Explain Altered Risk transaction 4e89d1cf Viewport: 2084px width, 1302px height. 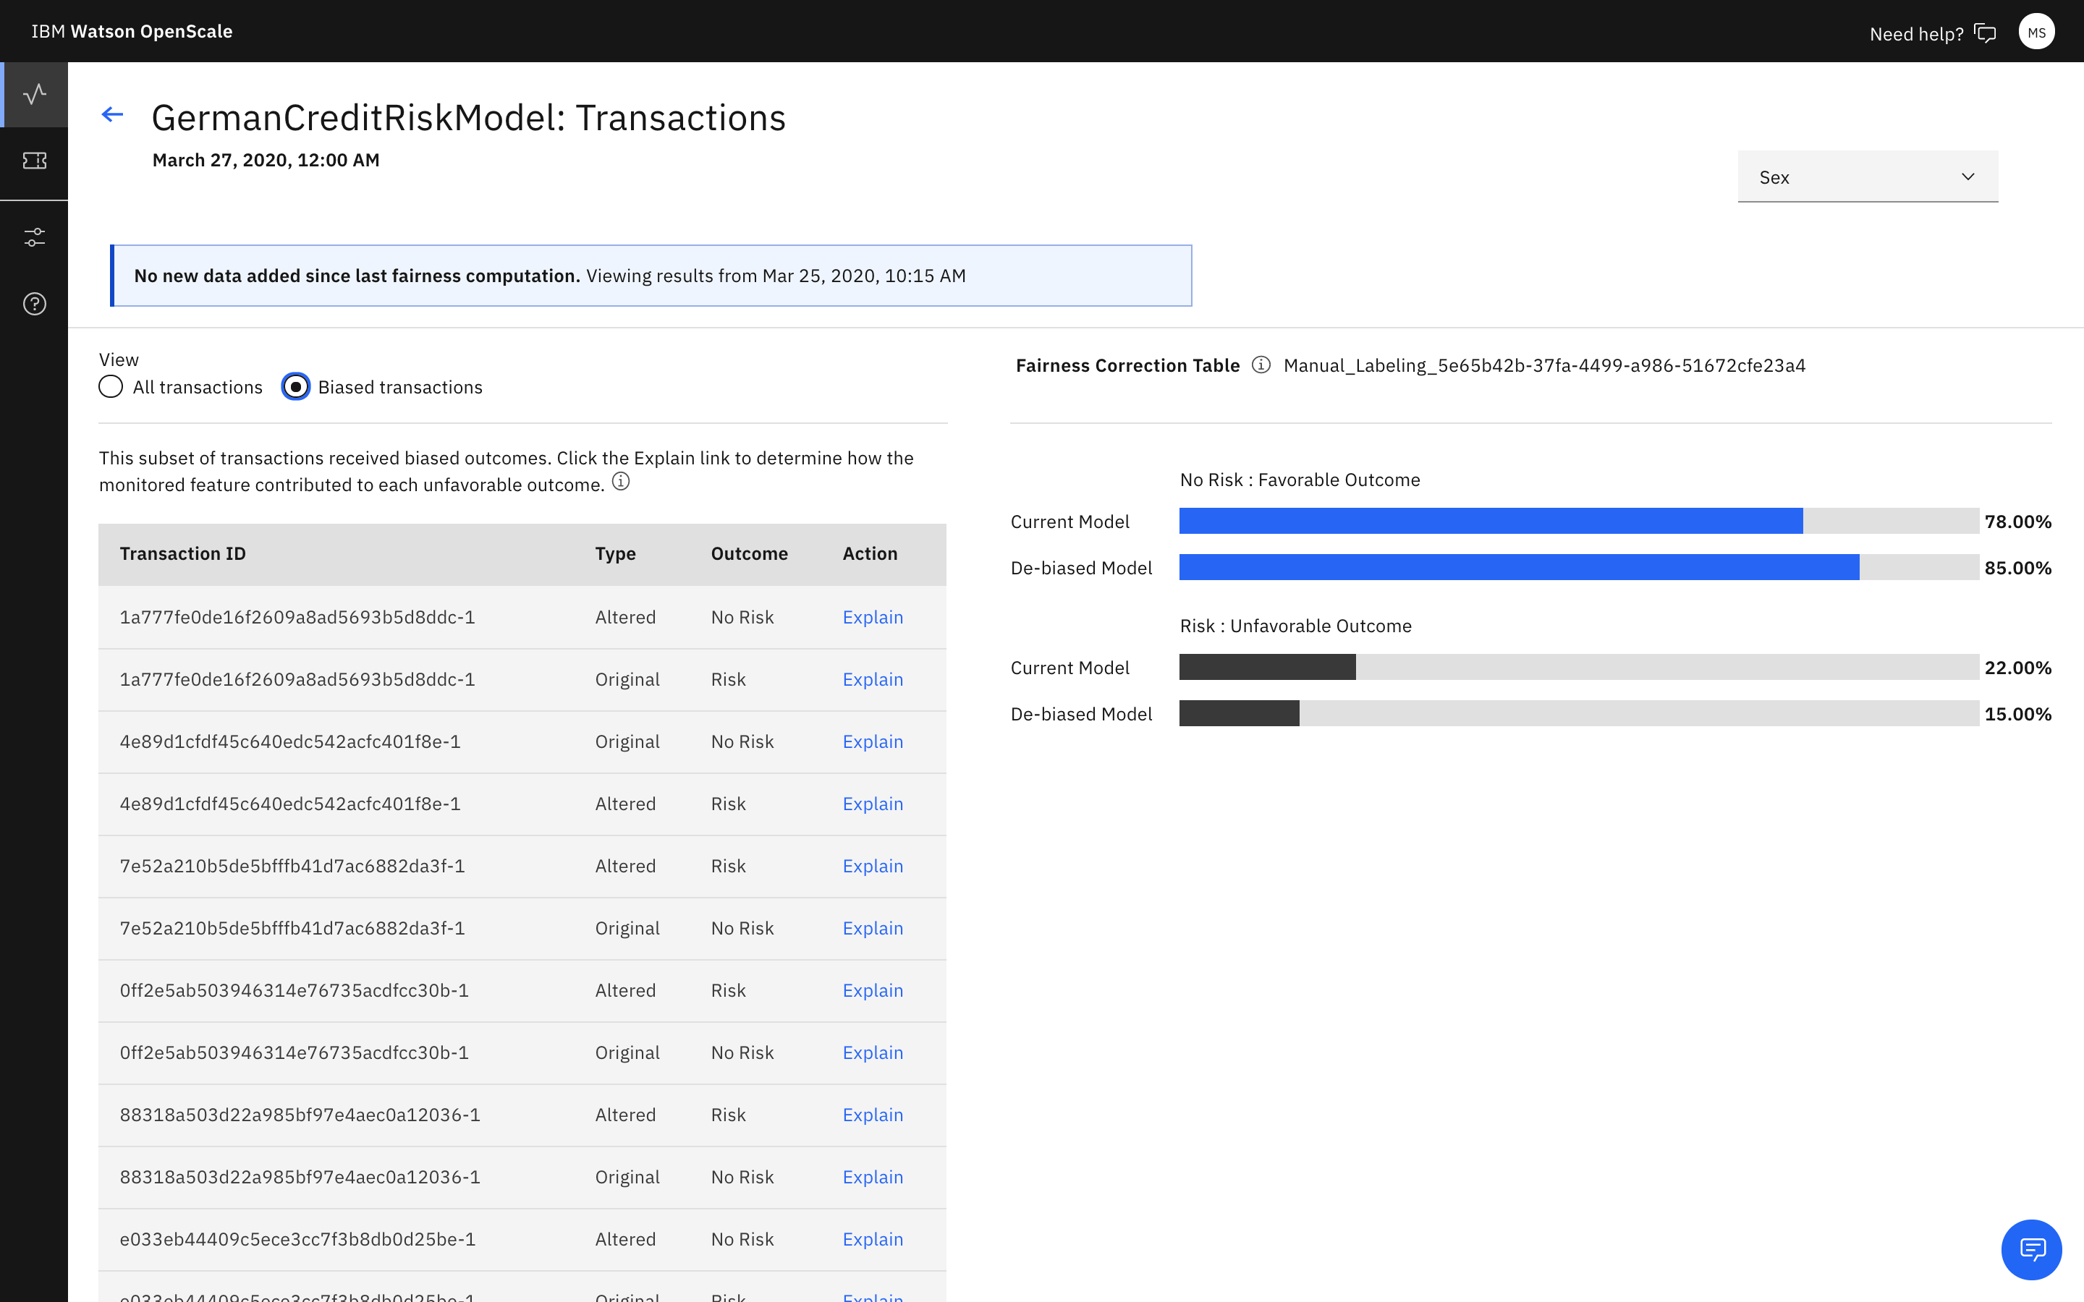point(873,804)
